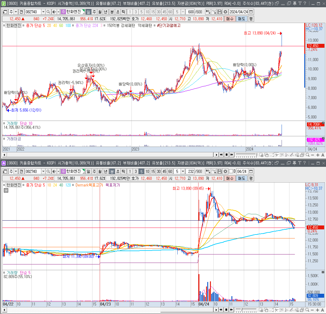Viewport: 326px width, 314px height.
Task: Click the speaker sound icon in the top toolbar
Action: pyautogui.click(x=54, y=12)
